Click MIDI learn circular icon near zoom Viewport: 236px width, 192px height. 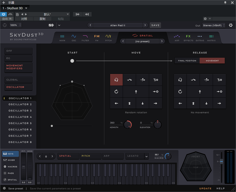[x=5, y=25]
